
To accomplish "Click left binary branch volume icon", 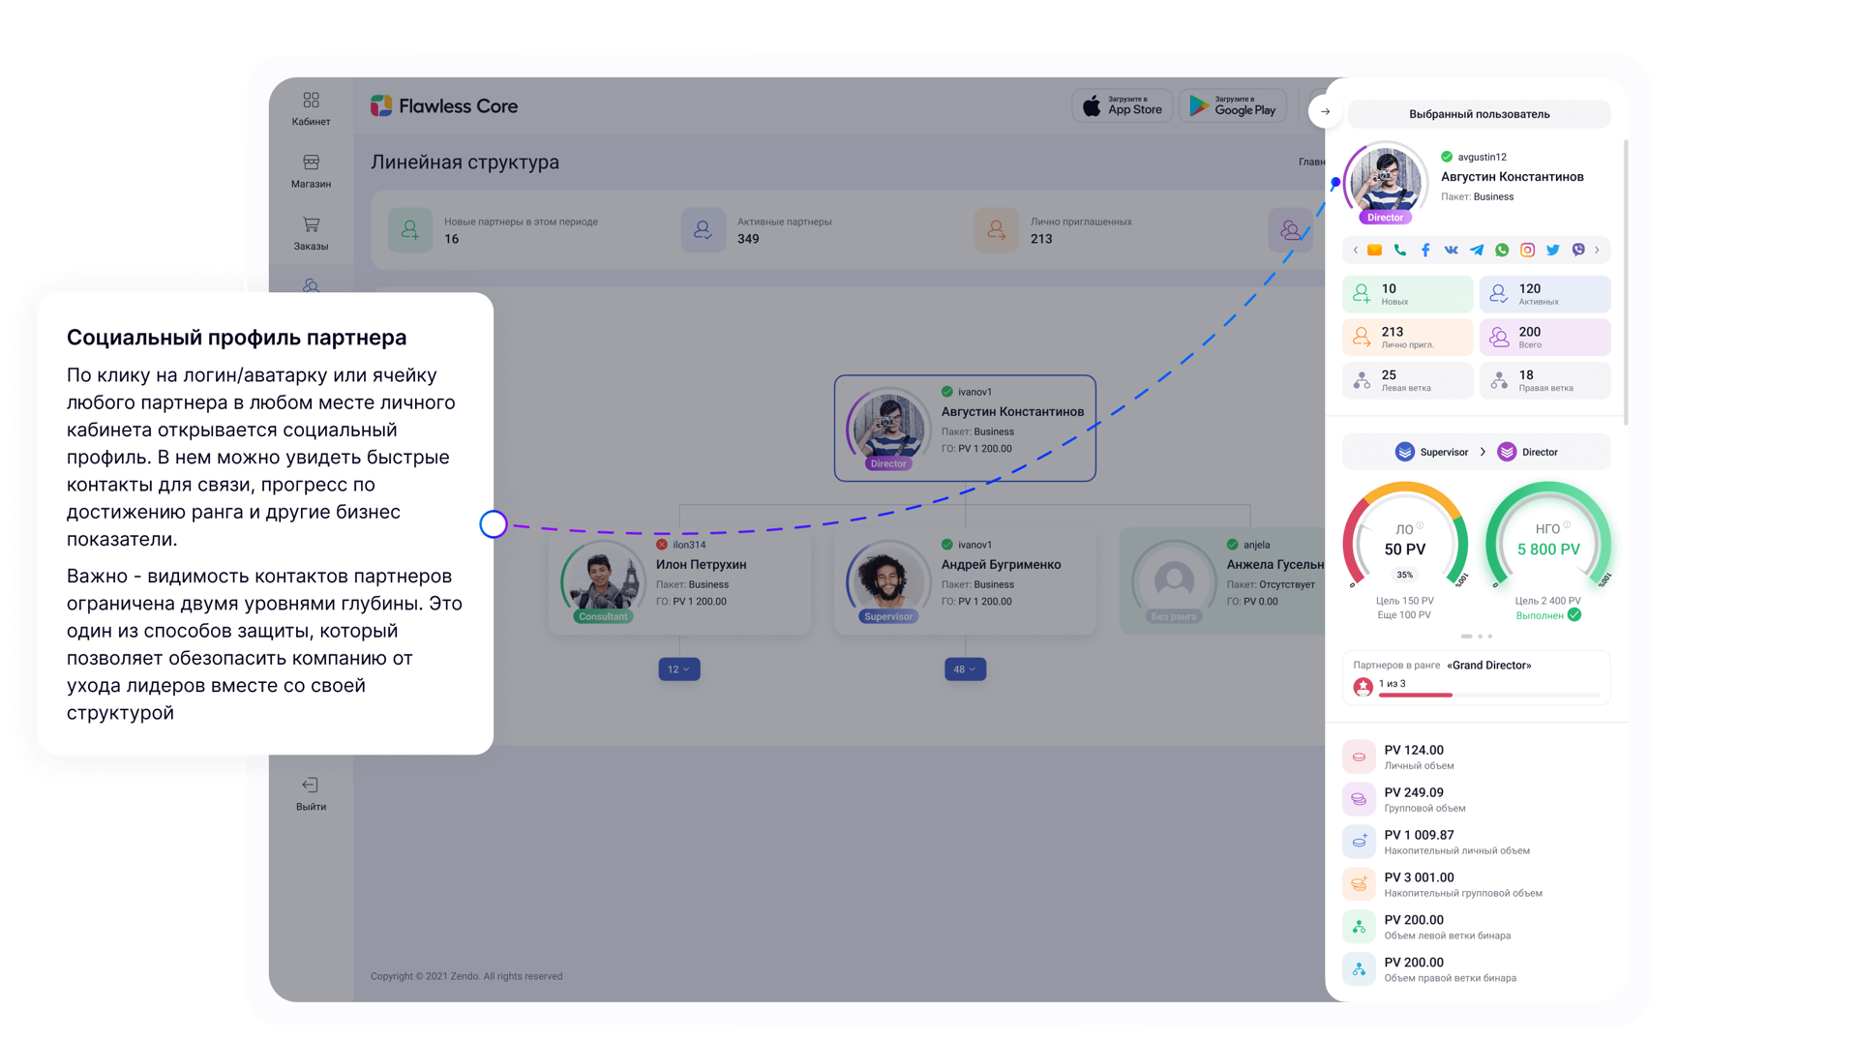I will [1359, 927].
